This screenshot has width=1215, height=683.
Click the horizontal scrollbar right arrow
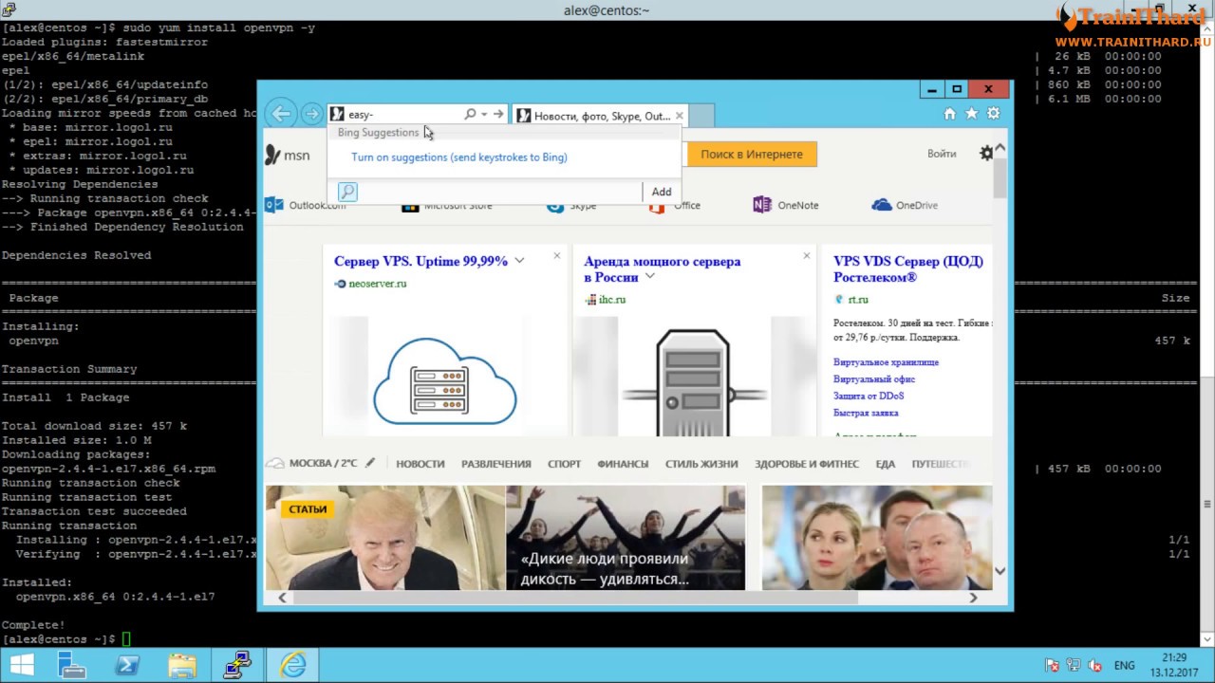(973, 597)
